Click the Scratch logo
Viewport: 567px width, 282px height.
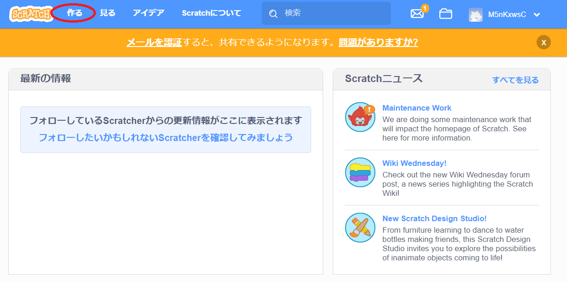30,14
